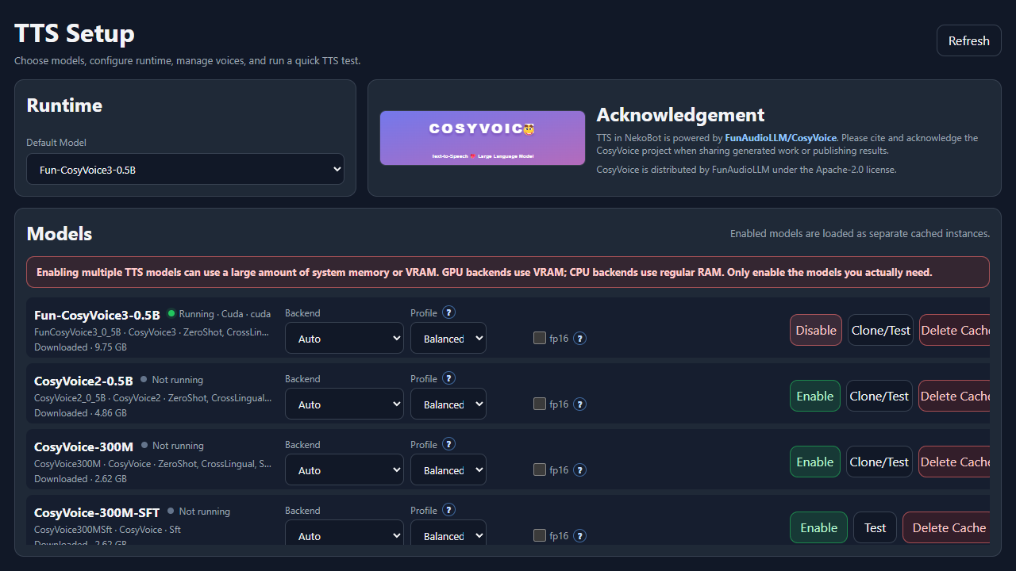The image size is (1016, 571).
Task: Click the "Downloaded · 9.75 GB" text
Action: pos(80,347)
